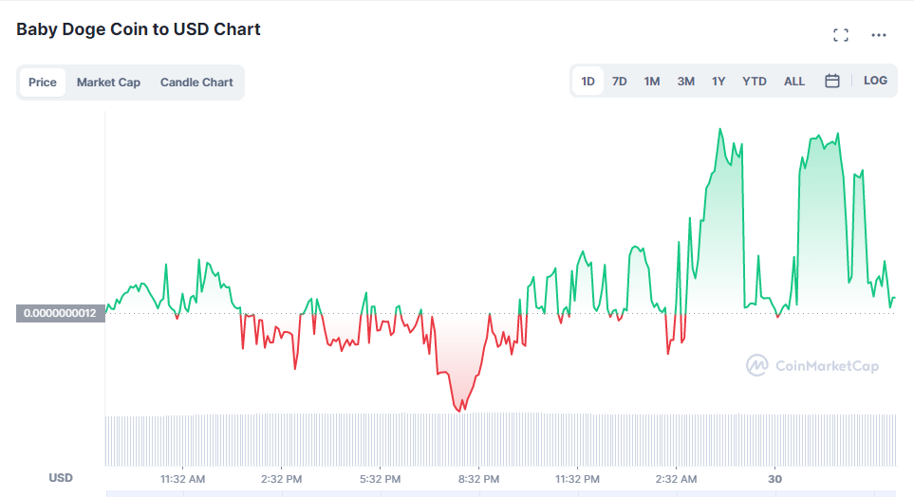Click the 30 date axis label
The height and width of the screenshot is (497, 914).
pyautogui.click(x=774, y=479)
